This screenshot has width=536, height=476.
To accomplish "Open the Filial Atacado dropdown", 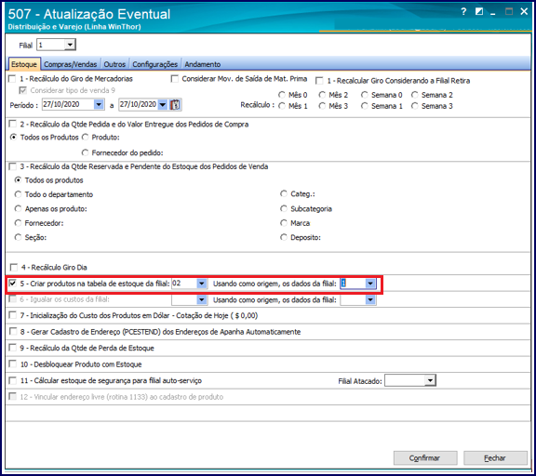I will pos(430,380).
